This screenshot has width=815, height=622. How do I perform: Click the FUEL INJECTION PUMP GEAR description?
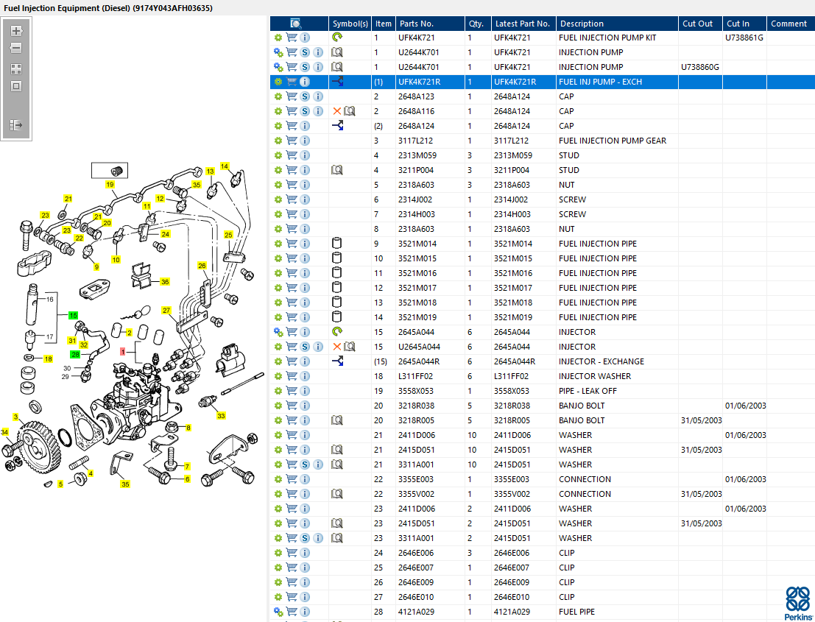[613, 141]
